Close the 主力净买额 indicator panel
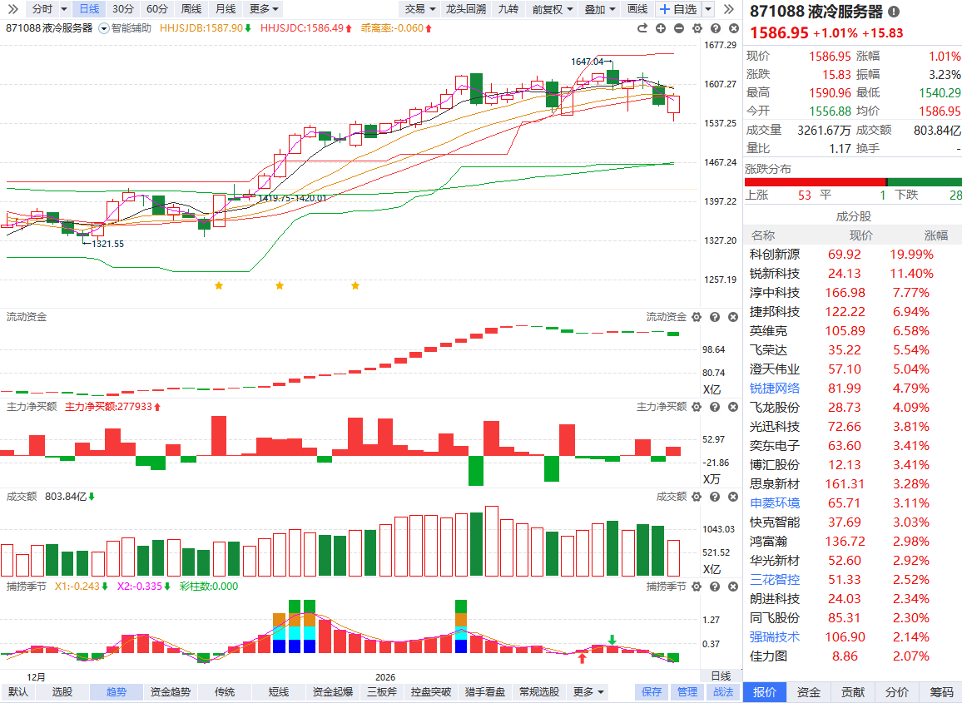This screenshot has height=703, width=962. coord(733,407)
